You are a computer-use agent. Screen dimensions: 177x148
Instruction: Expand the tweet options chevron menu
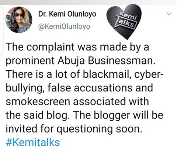[169, 14]
